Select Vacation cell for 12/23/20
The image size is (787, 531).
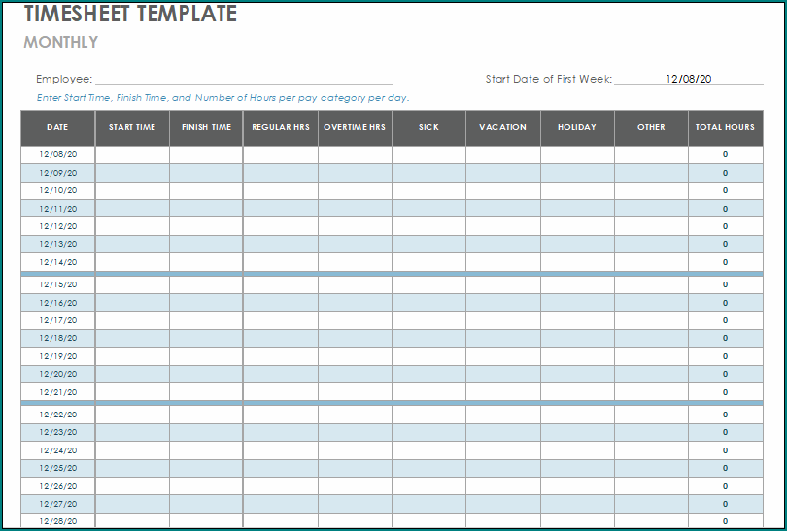tap(503, 432)
